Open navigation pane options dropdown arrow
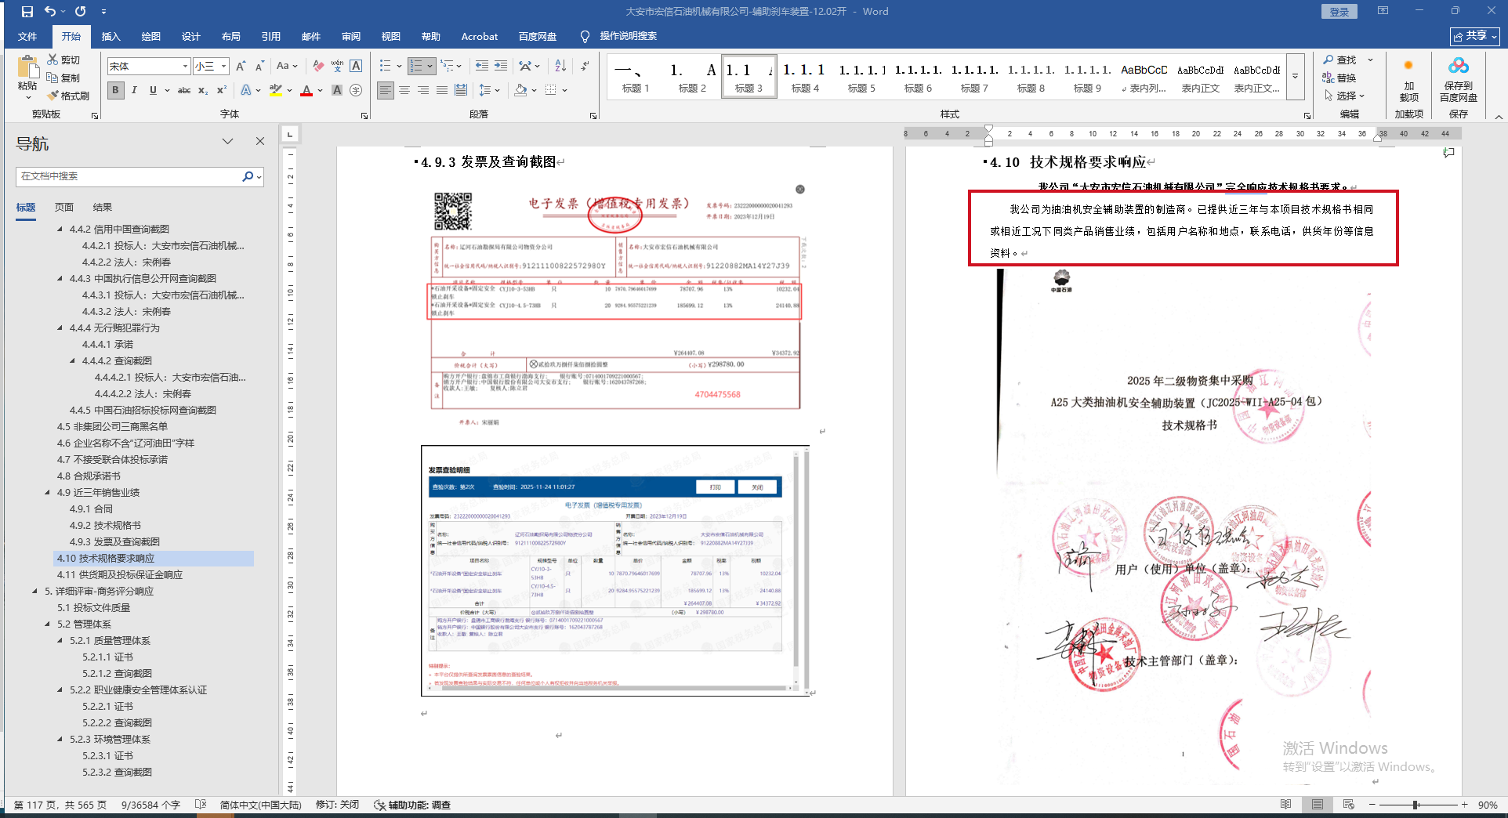The width and height of the screenshot is (1508, 818). [227, 142]
